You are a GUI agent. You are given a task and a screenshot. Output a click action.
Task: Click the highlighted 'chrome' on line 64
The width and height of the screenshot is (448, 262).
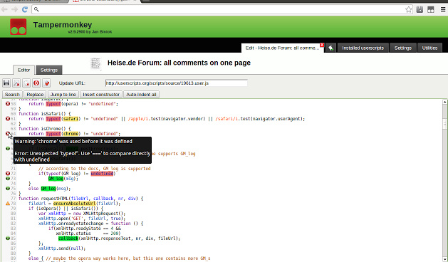click(x=71, y=134)
